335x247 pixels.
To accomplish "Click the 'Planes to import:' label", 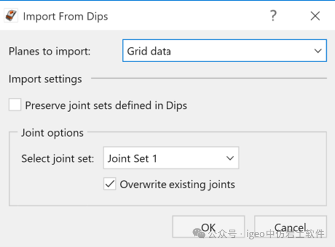I will tap(50, 51).
